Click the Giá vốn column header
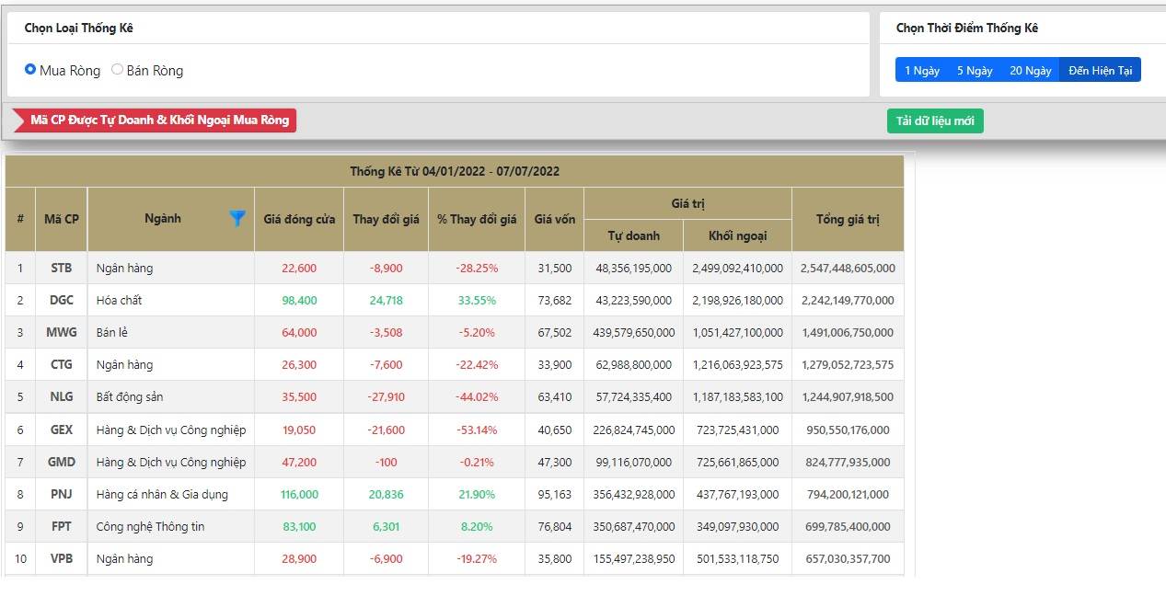 [x=555, y=219]
